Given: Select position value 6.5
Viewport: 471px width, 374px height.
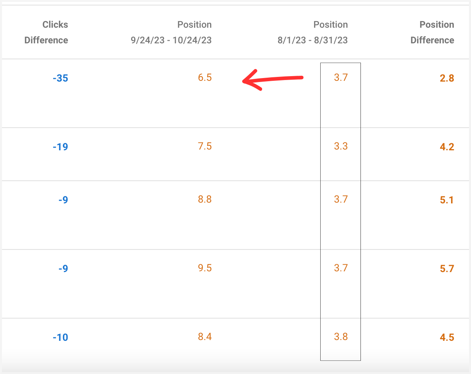Looking at the screenshot, I should tap(205, 77).
